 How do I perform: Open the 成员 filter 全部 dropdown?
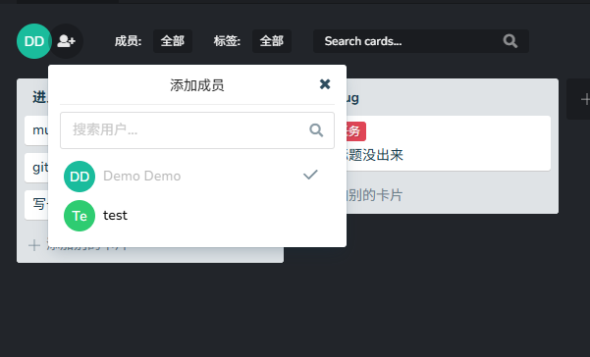(173, 41)
